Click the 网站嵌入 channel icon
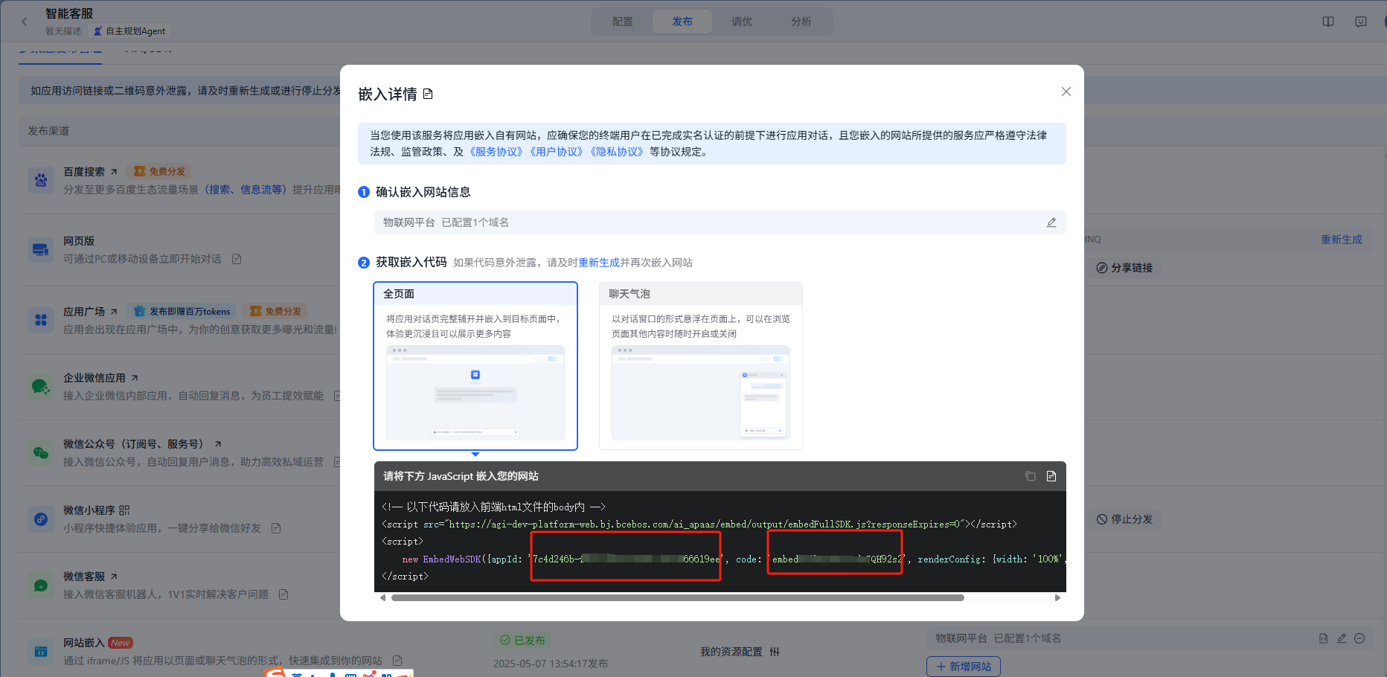This screenshot has height=677, width=1387. click(41, 652)
